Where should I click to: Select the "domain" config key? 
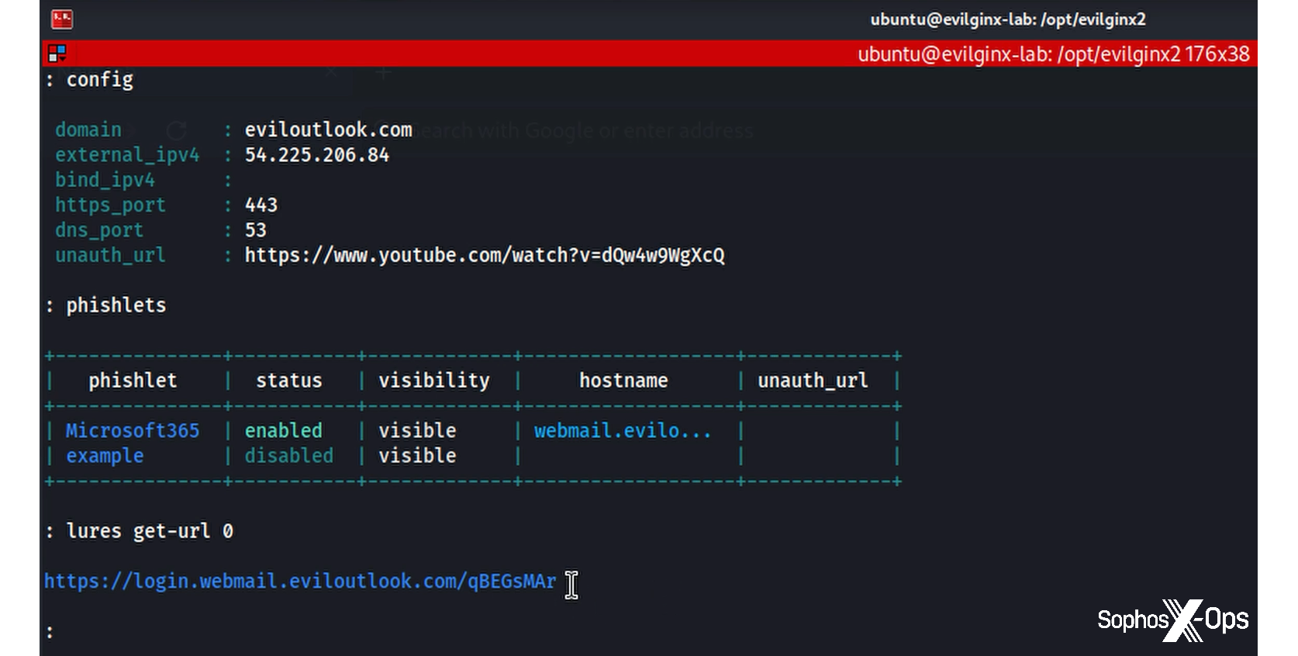click(88, 129)
